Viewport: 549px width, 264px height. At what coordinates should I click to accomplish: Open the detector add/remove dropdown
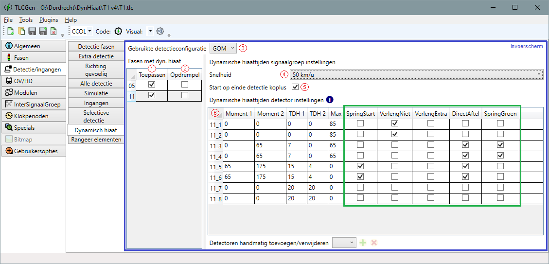[344, 242]
